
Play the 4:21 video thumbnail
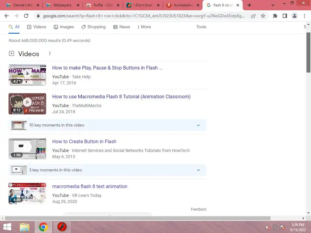(27, 75)
